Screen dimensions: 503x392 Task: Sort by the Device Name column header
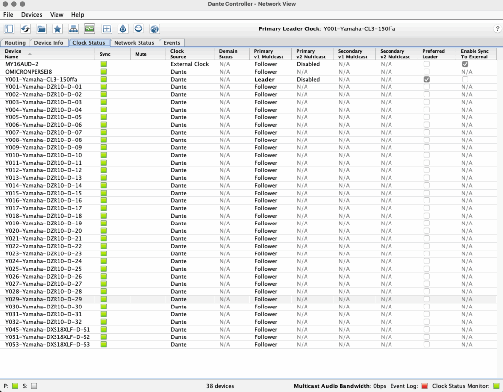pos(48,54)
